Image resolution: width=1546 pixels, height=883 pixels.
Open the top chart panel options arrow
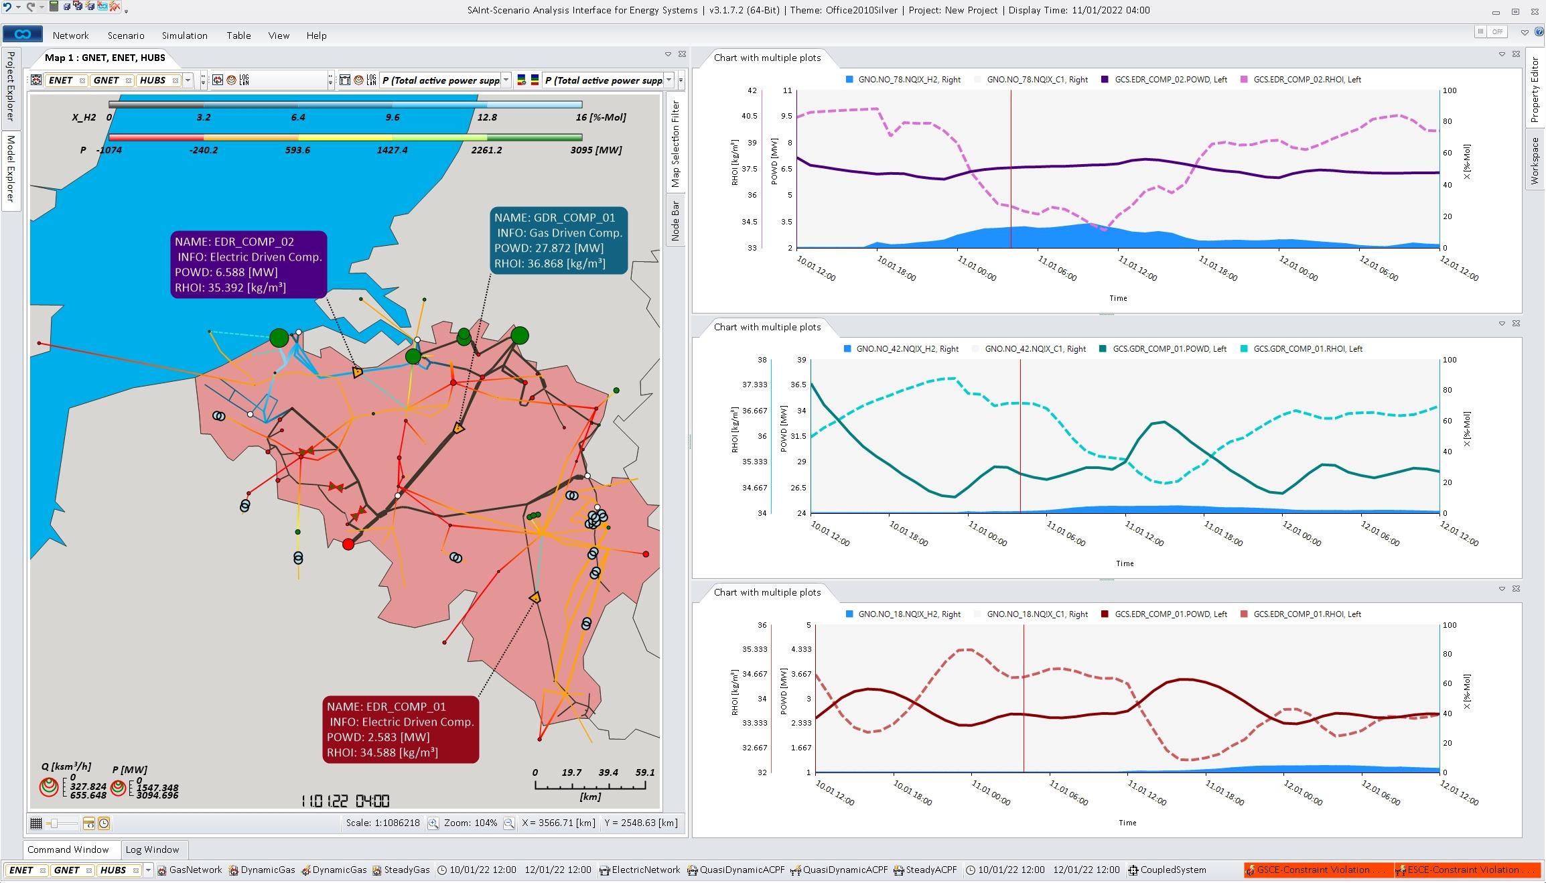point(1502,54)
